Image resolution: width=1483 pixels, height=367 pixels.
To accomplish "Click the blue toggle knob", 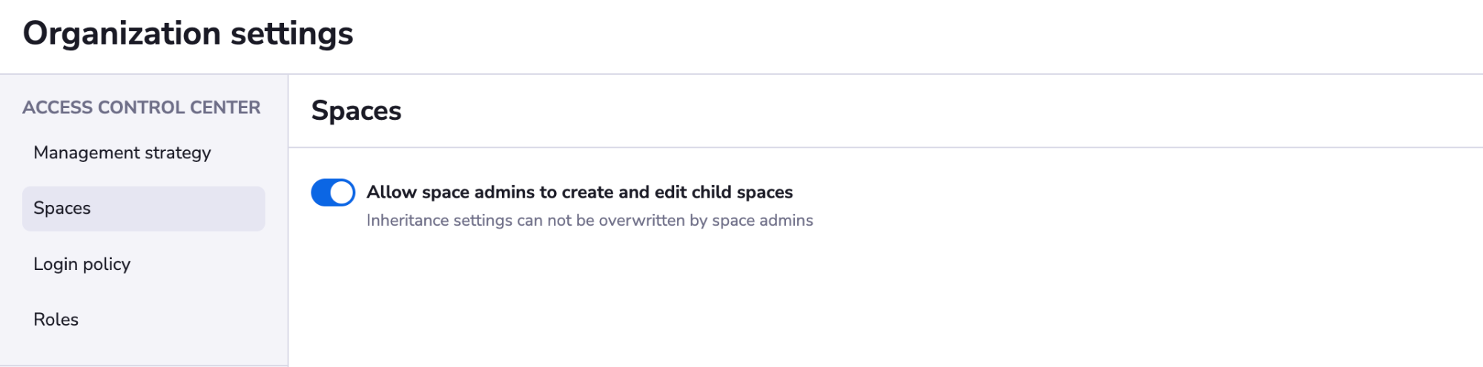I will (342, 192).
